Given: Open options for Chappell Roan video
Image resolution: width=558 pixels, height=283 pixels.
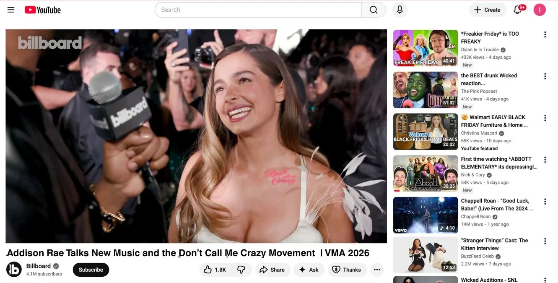Looking at the screenshot, I should coord(545,202).
